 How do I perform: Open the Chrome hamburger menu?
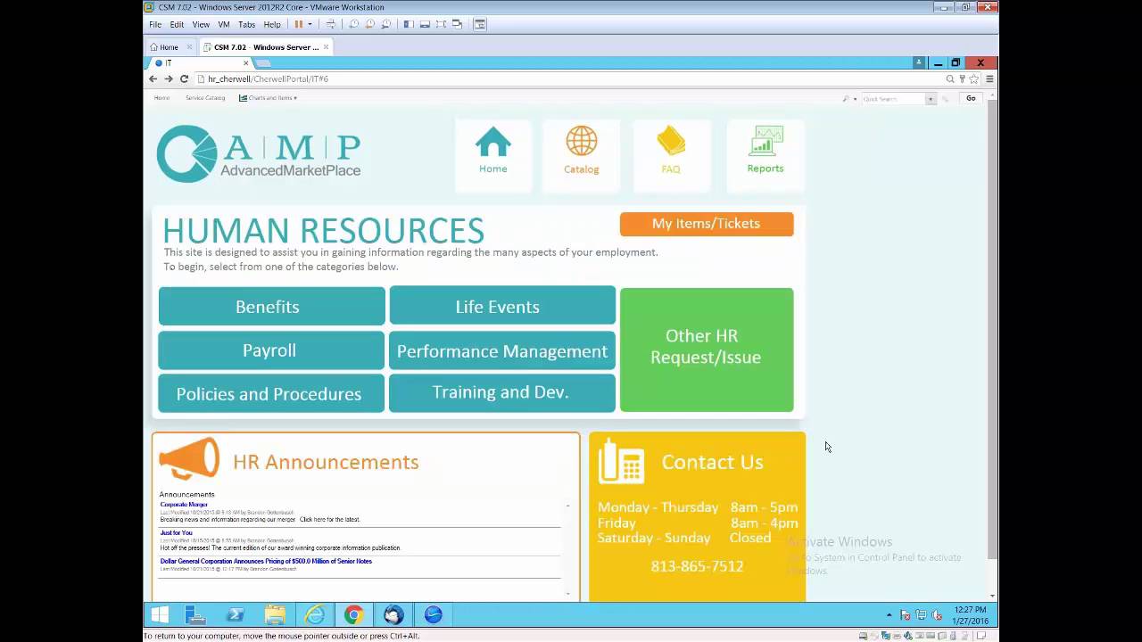(x=989, y=78)
